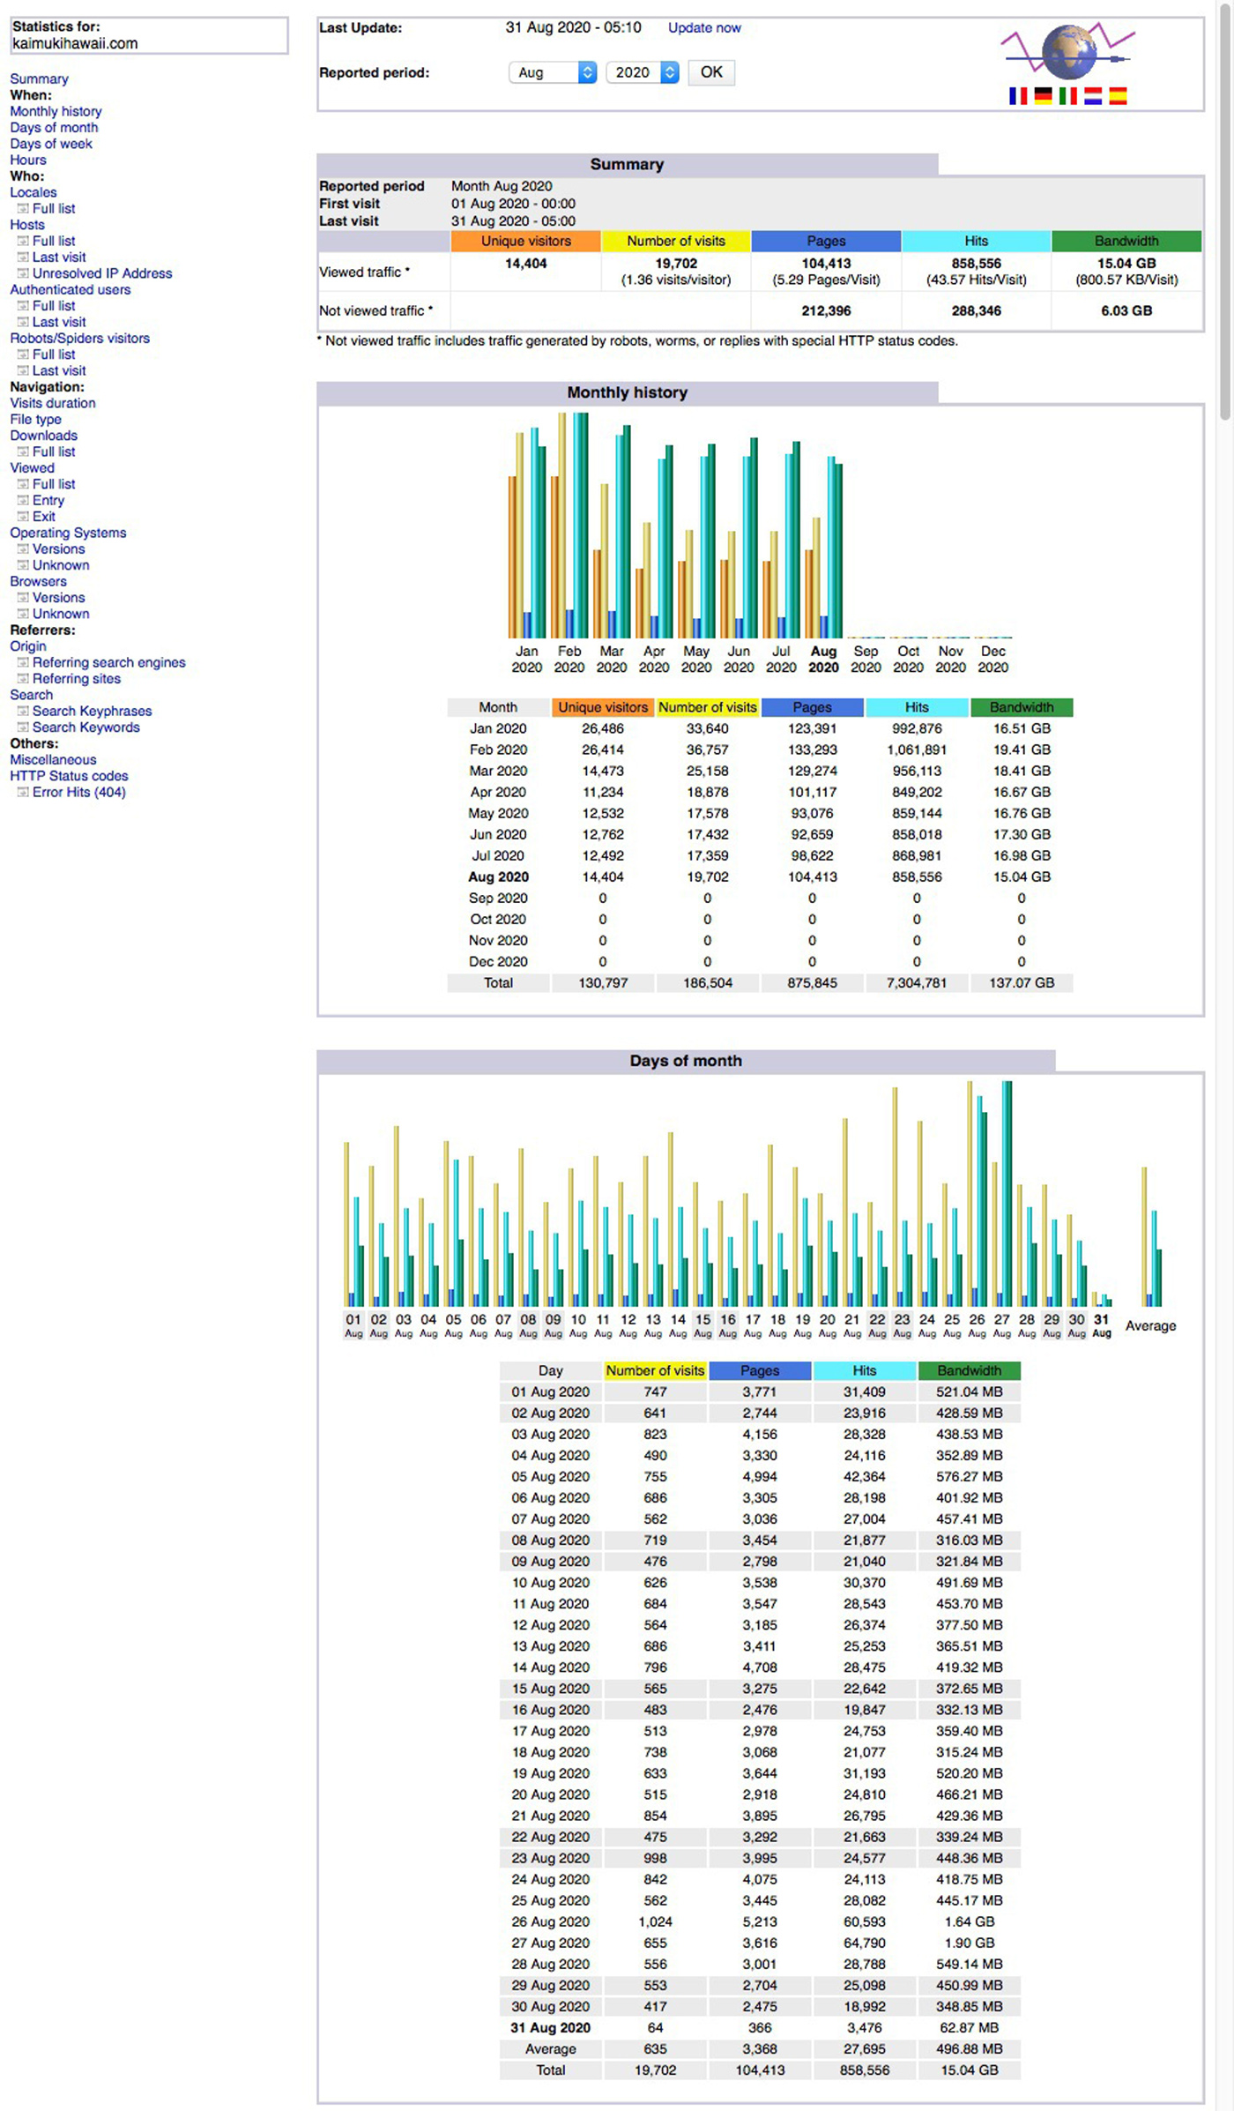Click the icon beside Error Hits (404)

(23, 793)
